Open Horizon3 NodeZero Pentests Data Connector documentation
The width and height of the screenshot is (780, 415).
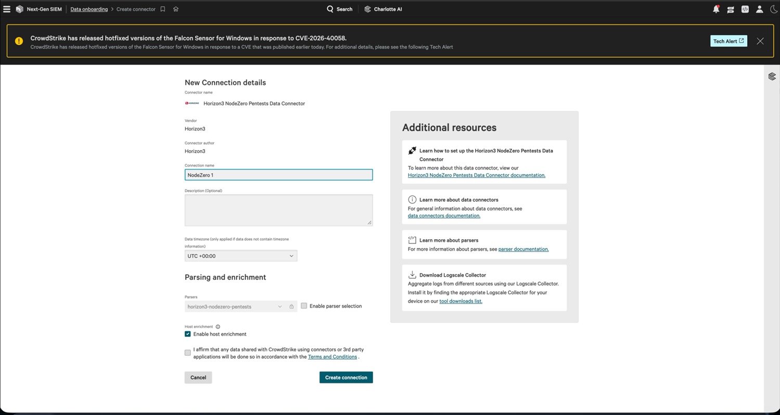[x=477, y=175]
